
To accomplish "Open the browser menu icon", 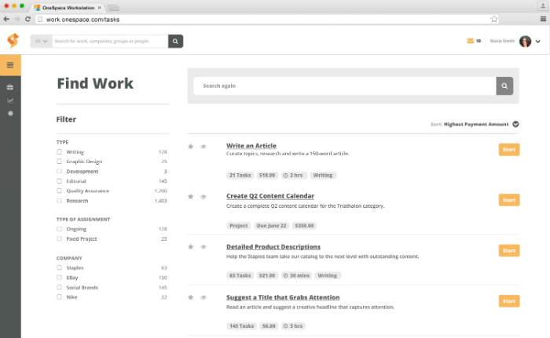I will point(543,20).
